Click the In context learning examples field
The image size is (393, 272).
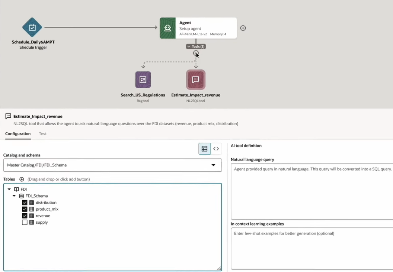312,249
